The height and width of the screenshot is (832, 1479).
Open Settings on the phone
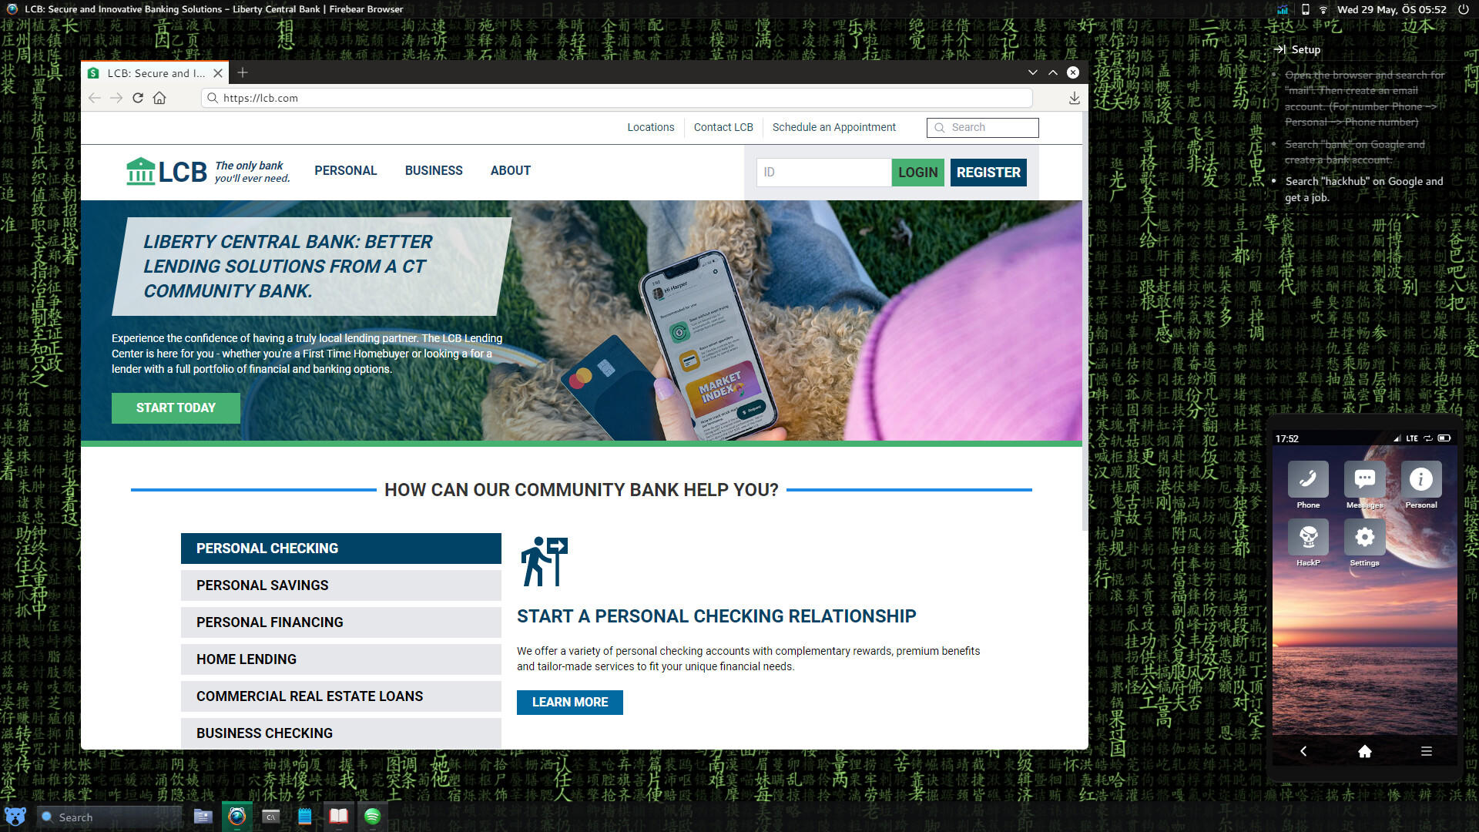click(x=1364, y=537)
